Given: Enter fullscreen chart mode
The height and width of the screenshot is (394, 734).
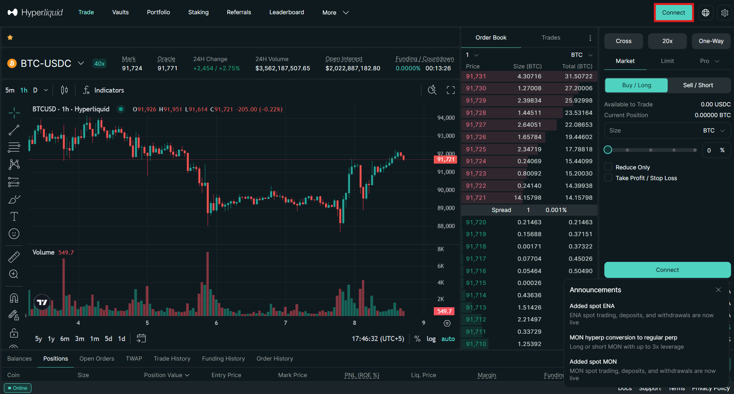Looking at the screenshot, I should [x=450, y=90].
